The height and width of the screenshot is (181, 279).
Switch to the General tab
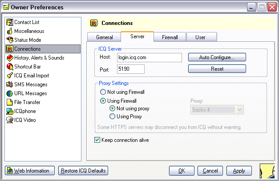coord(104,37)
